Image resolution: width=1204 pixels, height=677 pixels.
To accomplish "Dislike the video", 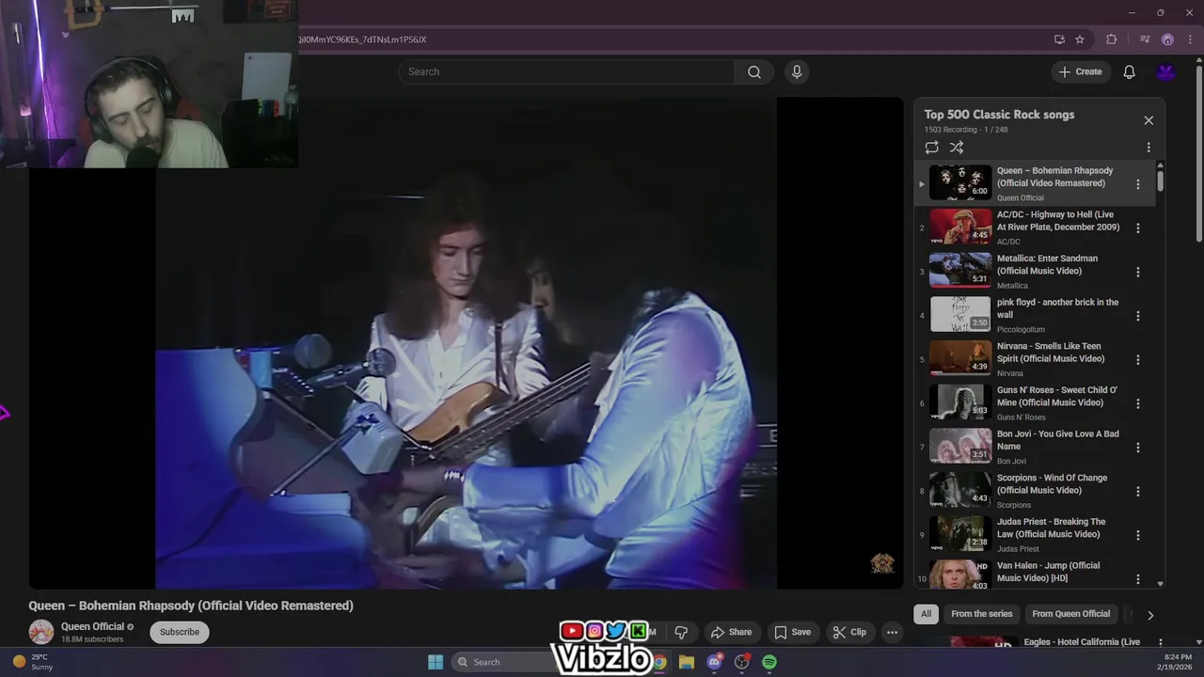I will (682, 632).
